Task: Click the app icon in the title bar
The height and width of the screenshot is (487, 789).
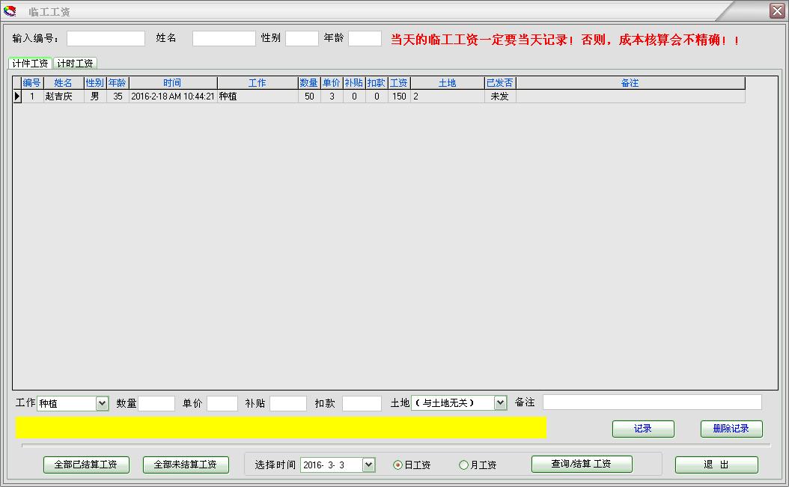Action: [10, 10]
